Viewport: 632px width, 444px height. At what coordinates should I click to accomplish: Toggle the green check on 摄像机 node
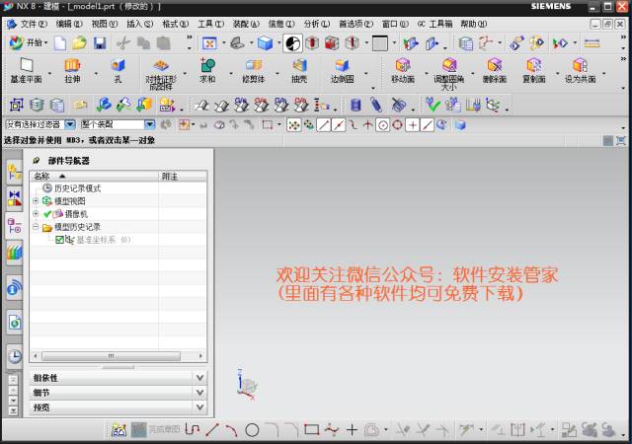click(47, 214)
